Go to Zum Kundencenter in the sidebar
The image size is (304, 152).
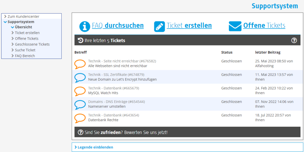pyautogui.click(x=23, y=16)
